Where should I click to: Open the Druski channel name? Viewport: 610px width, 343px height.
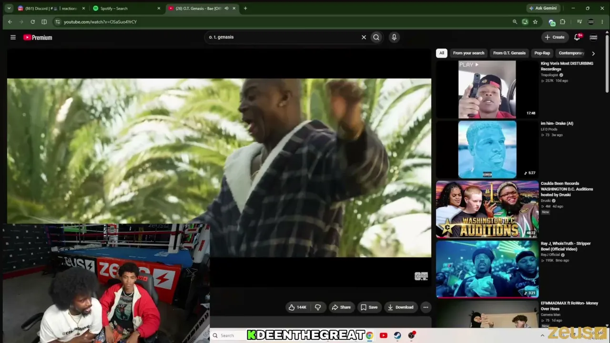(x=546, y=201)
